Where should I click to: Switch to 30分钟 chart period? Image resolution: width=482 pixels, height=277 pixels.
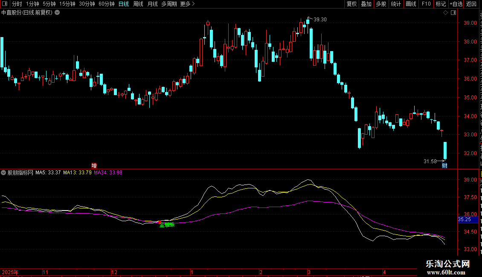tap(87, 4)
